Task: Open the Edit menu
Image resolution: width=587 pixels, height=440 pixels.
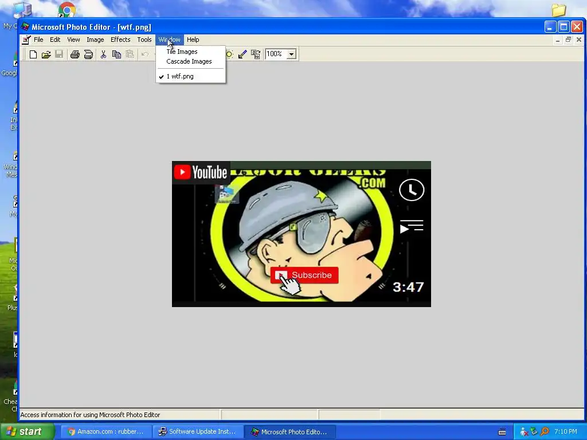Action: click(55, 40)
